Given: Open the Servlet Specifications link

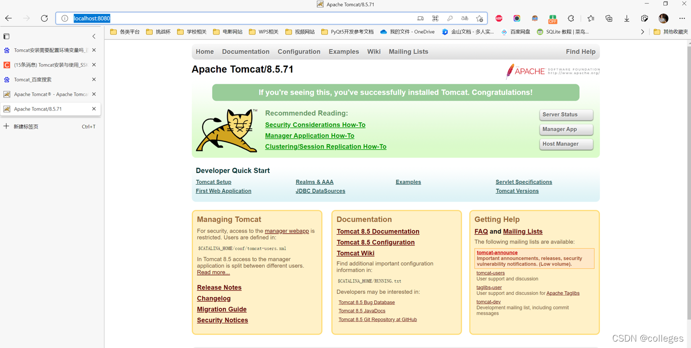Looking at the screenshot, I should click(523, 182).
